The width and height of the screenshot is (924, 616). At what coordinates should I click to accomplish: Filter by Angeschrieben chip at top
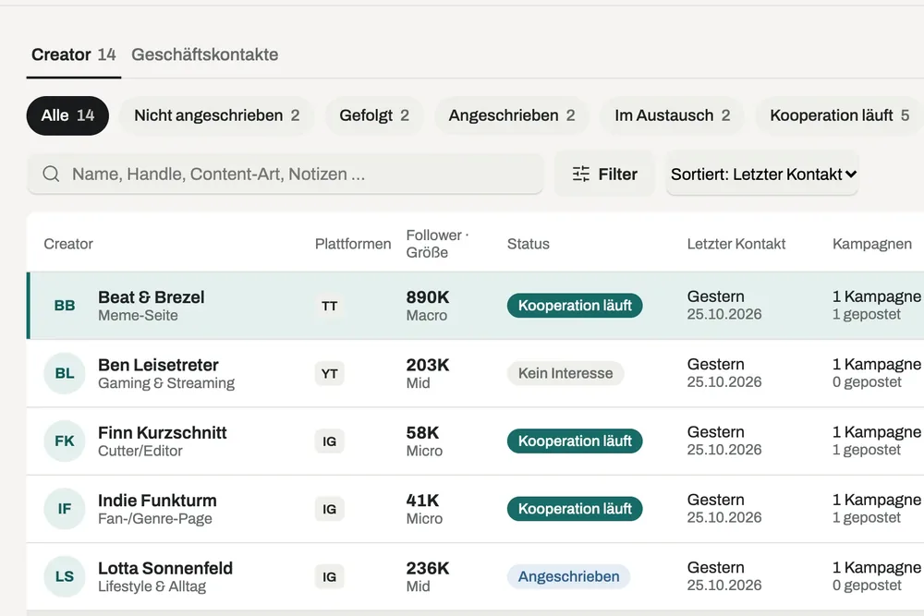click(512, 115)
